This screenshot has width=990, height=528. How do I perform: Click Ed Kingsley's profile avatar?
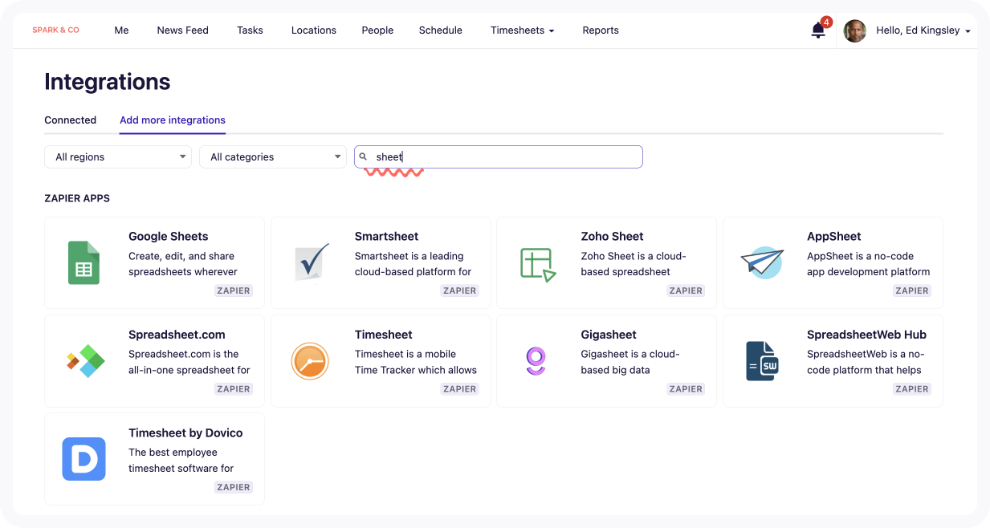coord(855,30)
